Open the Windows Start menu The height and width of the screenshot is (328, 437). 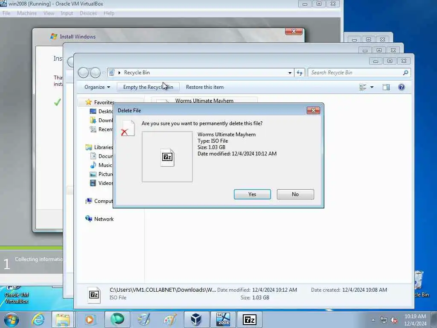[x=12, y=319]
